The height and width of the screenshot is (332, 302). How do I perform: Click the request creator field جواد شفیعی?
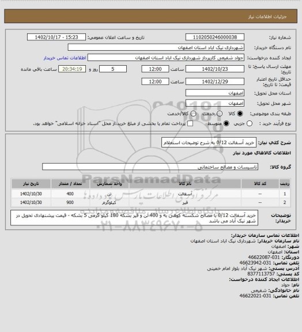(166, 58)
